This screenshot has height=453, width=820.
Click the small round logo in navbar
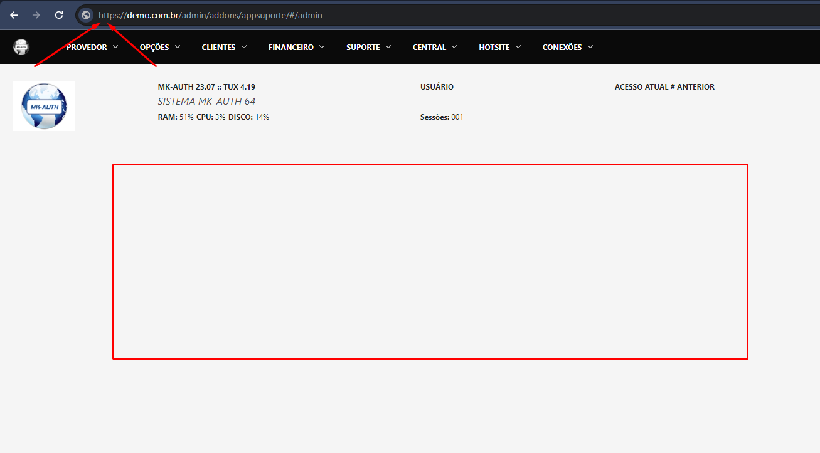21,47
